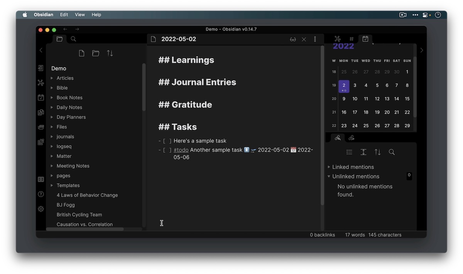
Task: Change backlinks sort order
Action: tap(378, 152)
